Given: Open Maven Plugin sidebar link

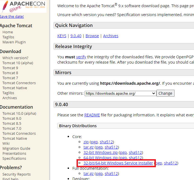Looking at the screenshot, I should 14,42.
